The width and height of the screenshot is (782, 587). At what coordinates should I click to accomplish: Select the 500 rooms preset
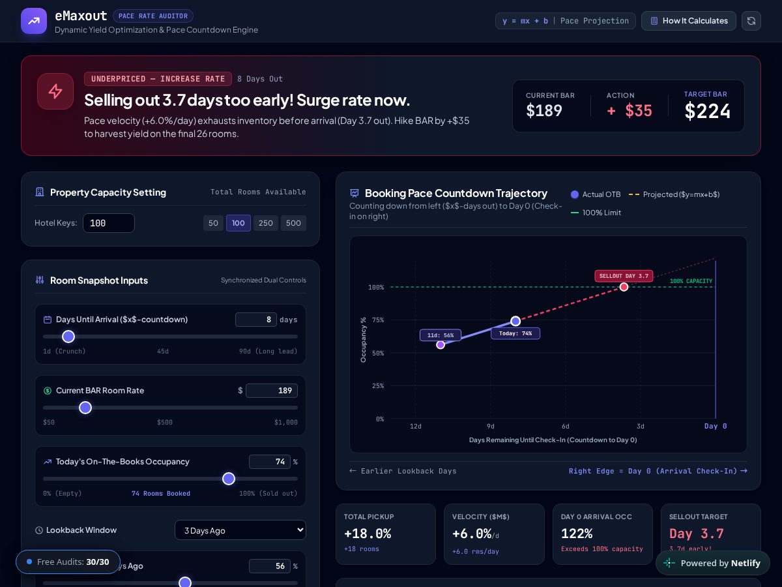(293, 223)
